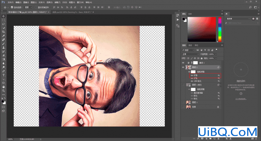This screenshot has height=141, width=261.
Task: Open the layer filter kind dropdown
Action: coord(188,50)
